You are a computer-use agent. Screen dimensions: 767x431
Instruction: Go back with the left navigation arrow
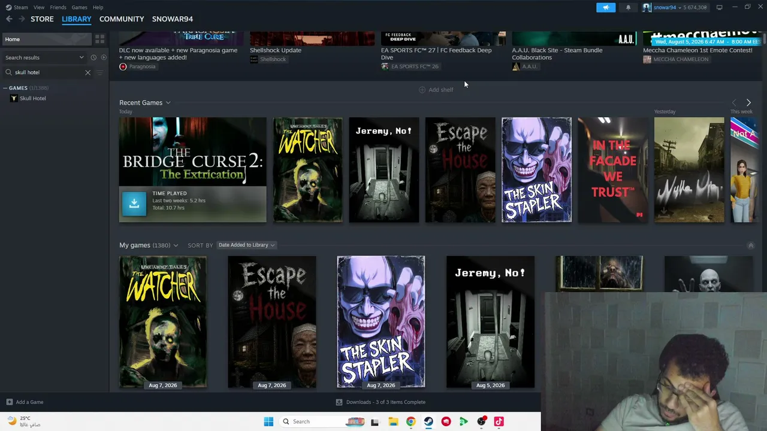pyautogui.click(x=9, y=19)
